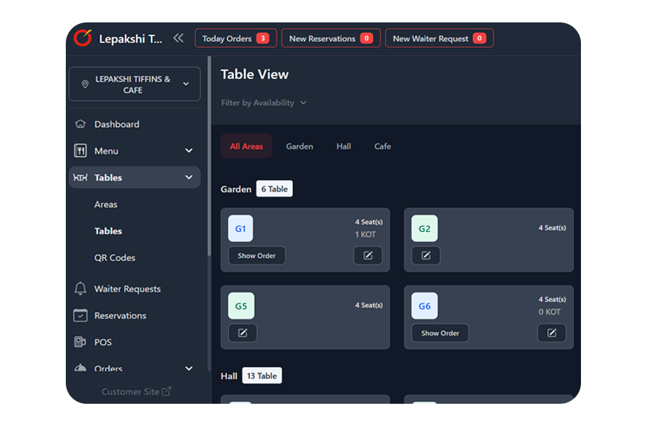
Task: Collapse sidebar with double chevron icon
Action: pos(178,38)
